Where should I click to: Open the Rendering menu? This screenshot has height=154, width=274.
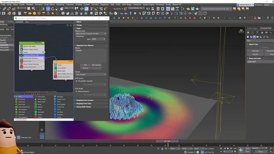[60, 5]
